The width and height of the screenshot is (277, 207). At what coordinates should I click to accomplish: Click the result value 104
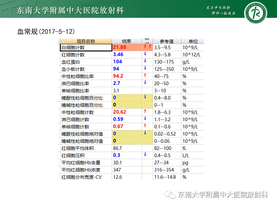coord(117,62)
